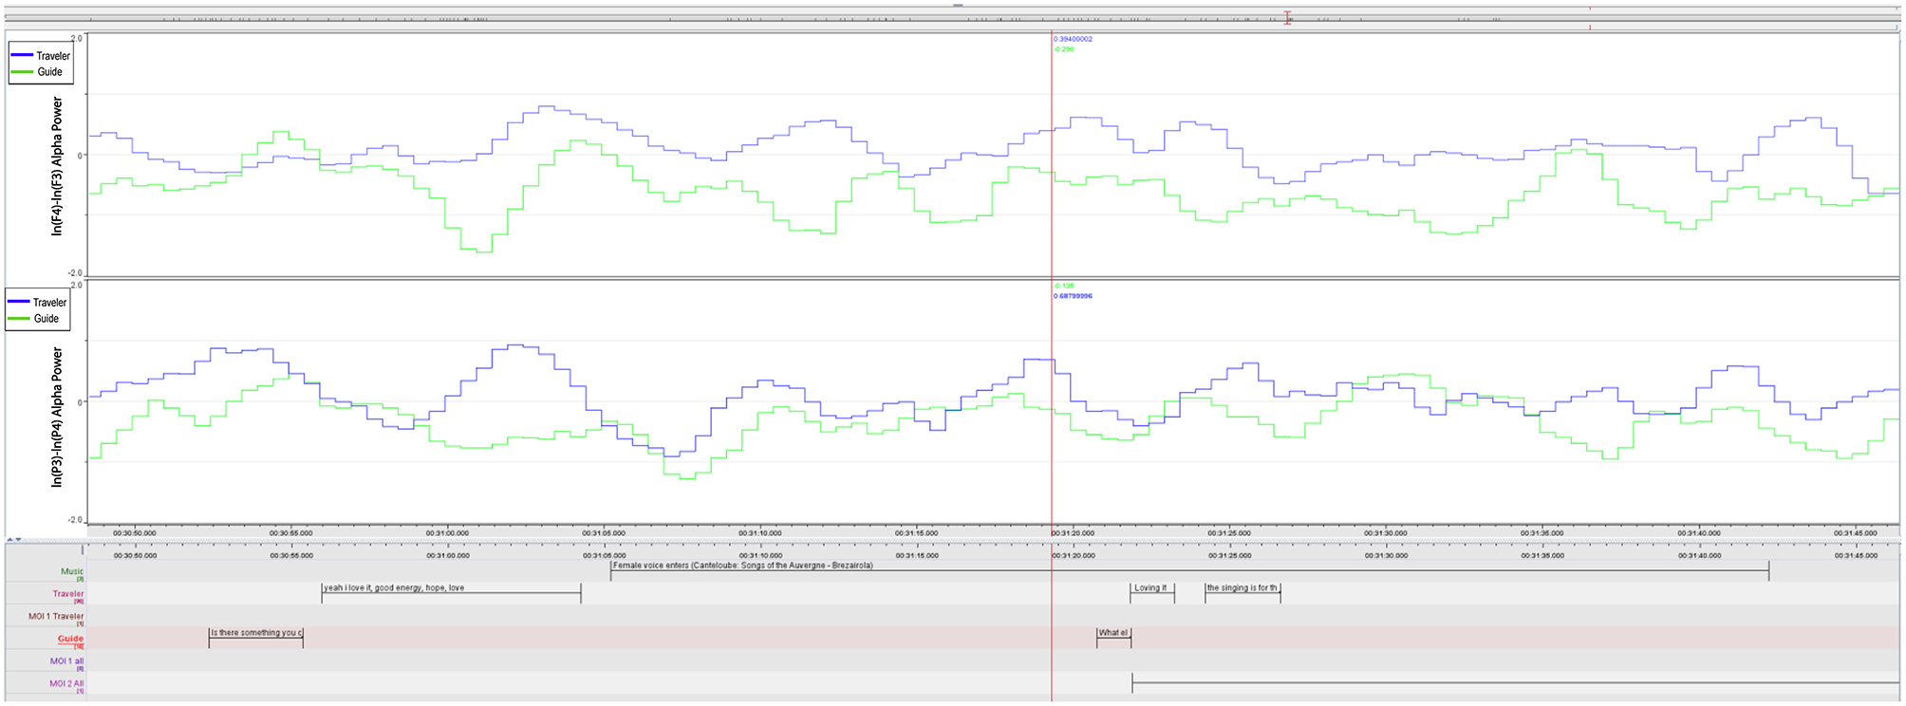Click the red I-beam marker in top overview bar
Viewport: 1906px width, 706px height.
[1287, 18]
